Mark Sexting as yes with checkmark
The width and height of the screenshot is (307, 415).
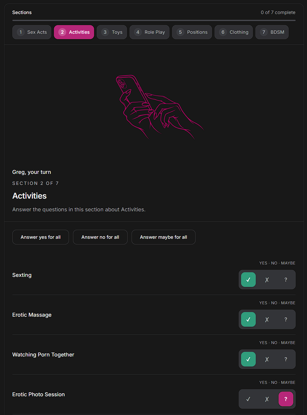248,280
